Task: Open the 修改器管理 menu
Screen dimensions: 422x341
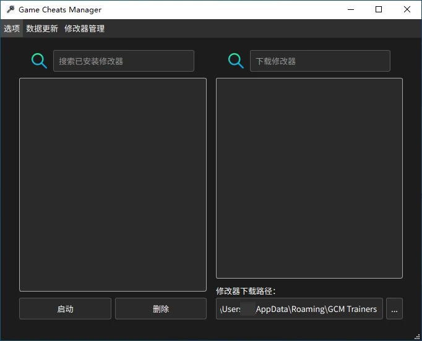Action: click(84, 28)
